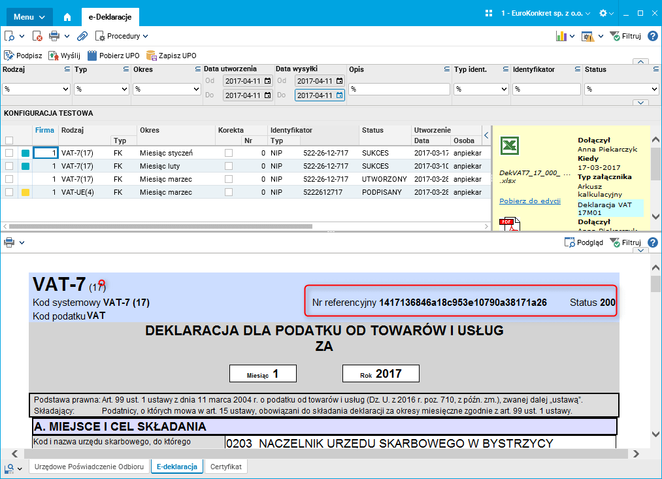Viewport: 662px width, 479px height.
Task: Click the Pobierz UPO button
Action: click(113, 56)
